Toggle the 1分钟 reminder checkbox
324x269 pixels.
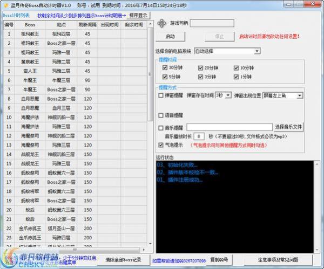pos(236,77)
